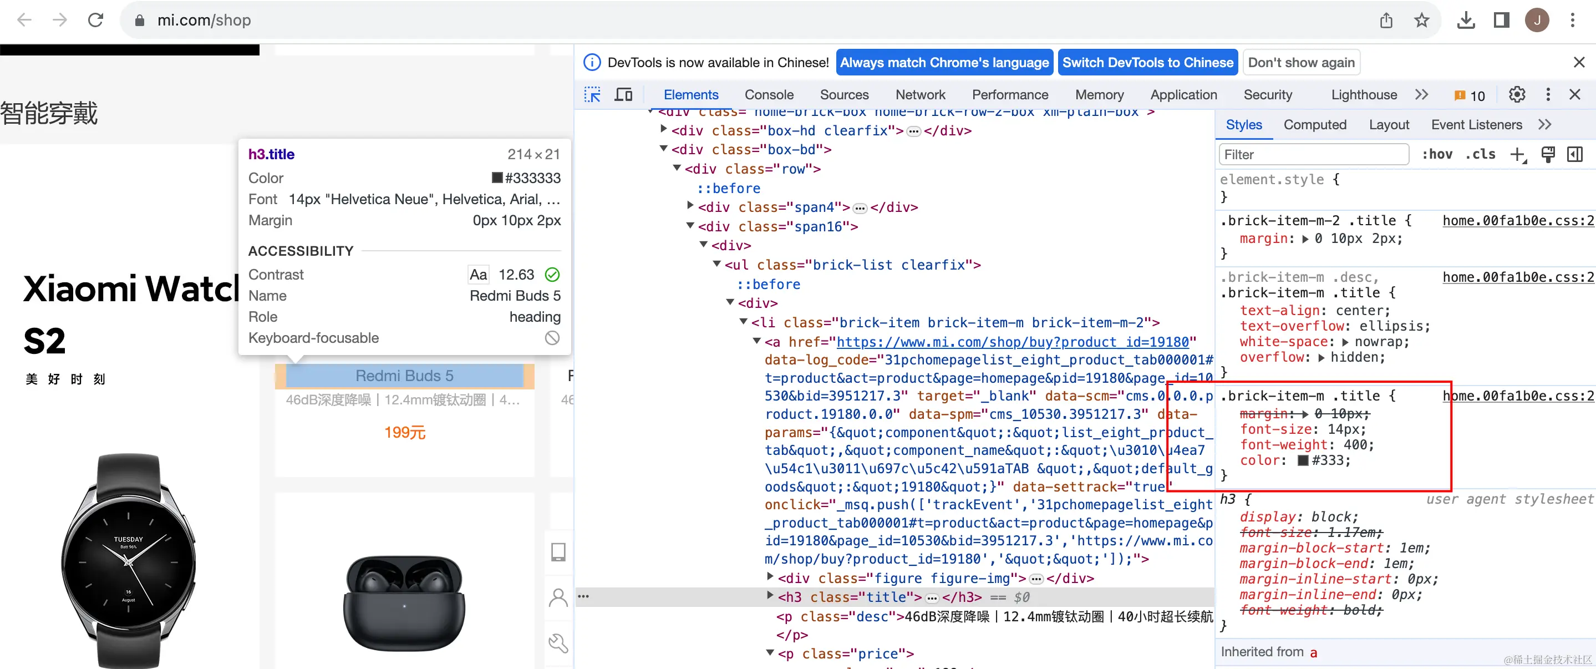Switch to the Memory tab
The width and height of the screenshot is (1596, 669).
(x=1099, y=95)
